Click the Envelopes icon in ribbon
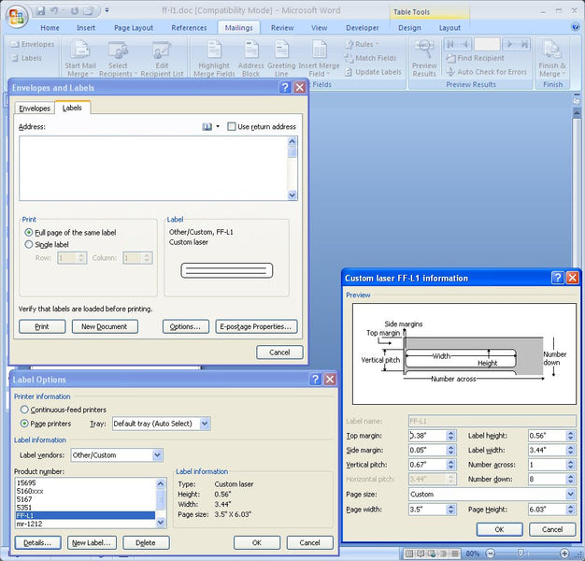Viewport: 585px width, 561px height. pyautogui.click(x=13, y=44)
